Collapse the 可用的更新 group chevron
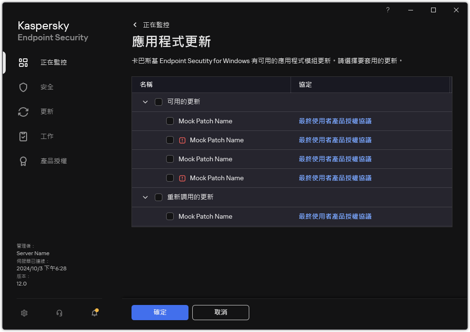 tap(145, 101)
